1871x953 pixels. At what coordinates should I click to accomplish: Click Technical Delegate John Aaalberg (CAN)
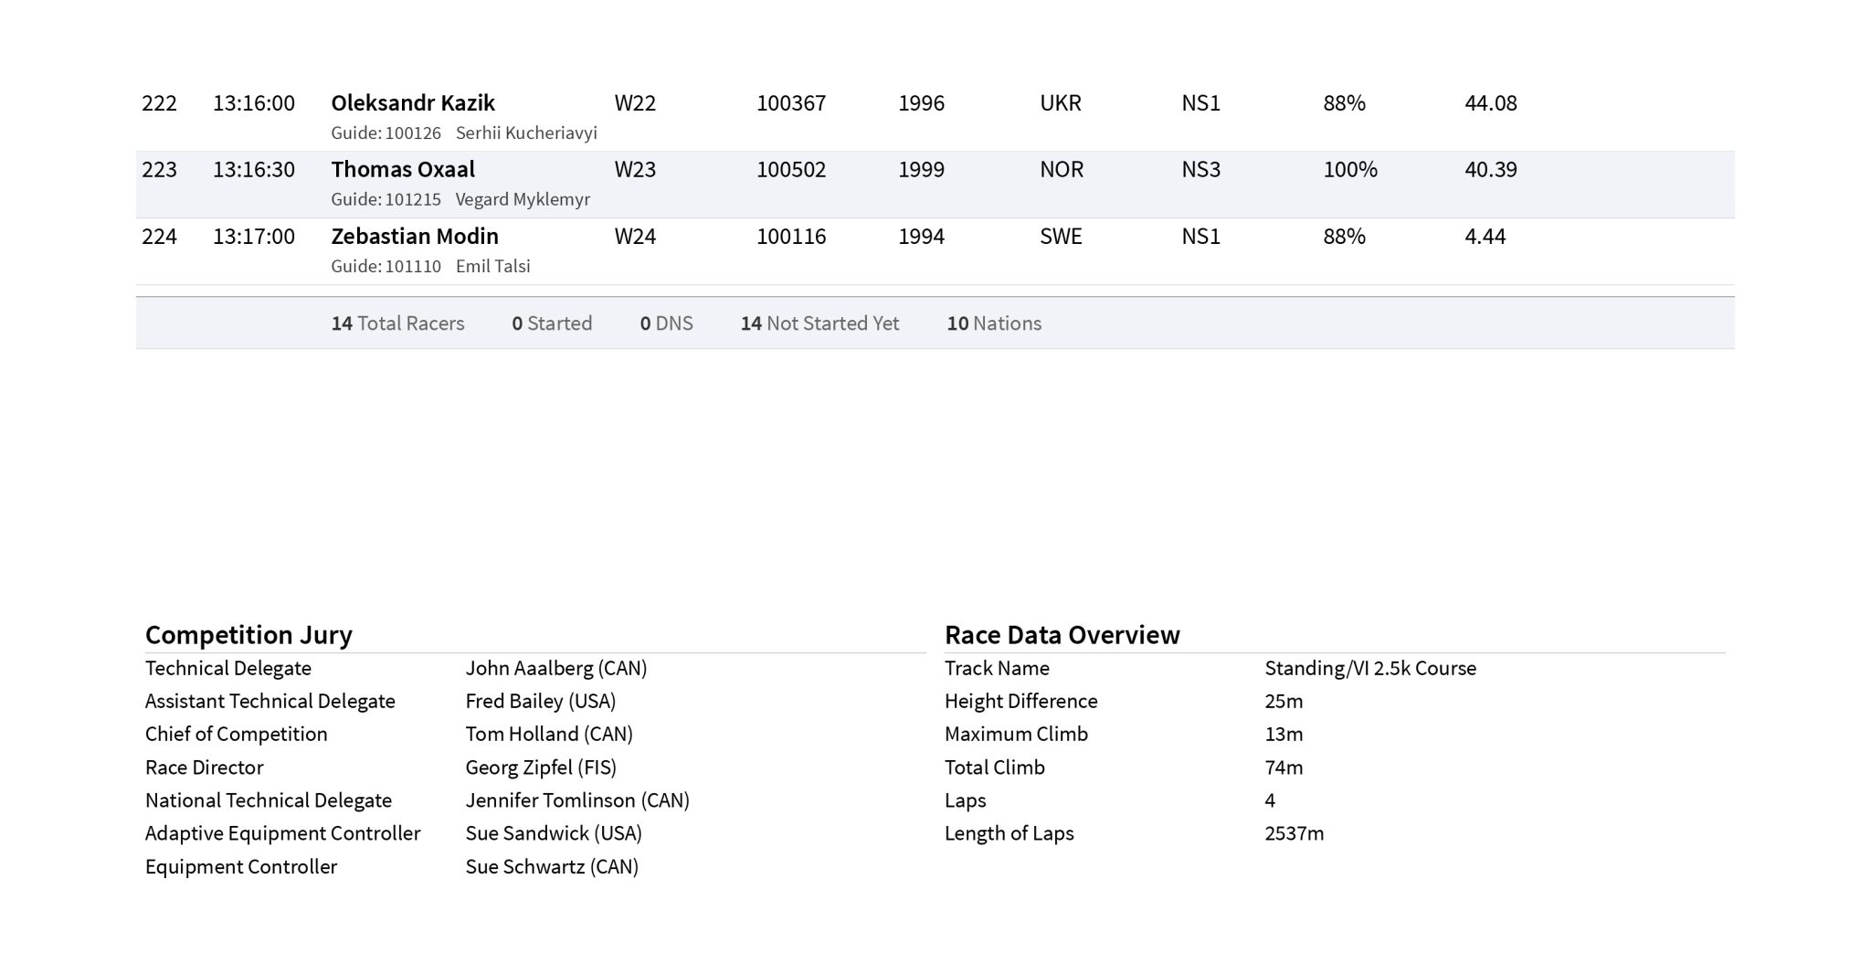pyautogui.click(x=555, y=669)
